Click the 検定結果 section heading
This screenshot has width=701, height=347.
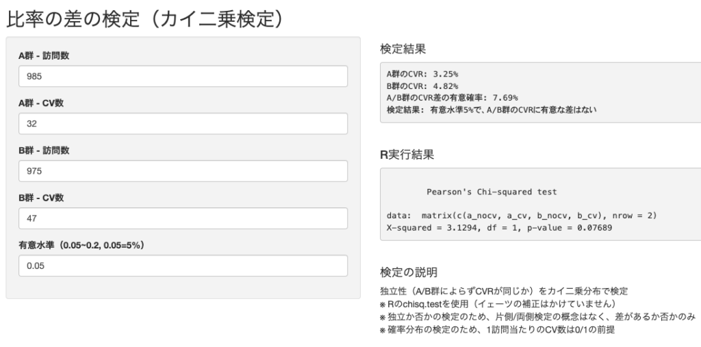(403, 49)
